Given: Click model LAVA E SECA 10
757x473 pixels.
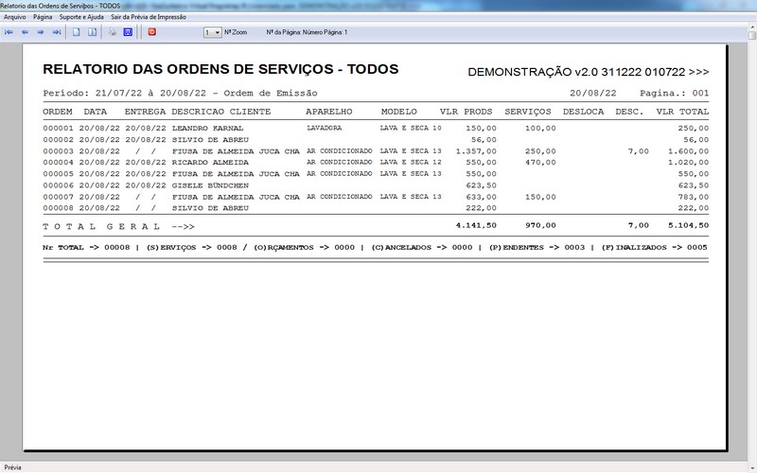Looking at the screenshot, I should [x=411, y=128].
